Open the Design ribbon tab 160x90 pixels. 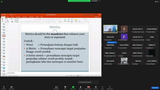click(x=12, y=17)
